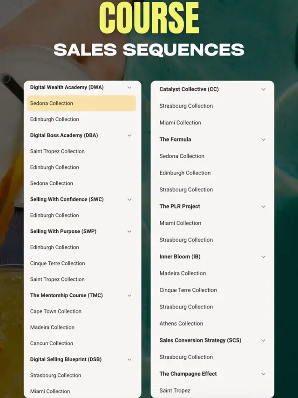
Task: Collapse The Mentorship Course (TMC) chevron
Action: tap(129, 295)
